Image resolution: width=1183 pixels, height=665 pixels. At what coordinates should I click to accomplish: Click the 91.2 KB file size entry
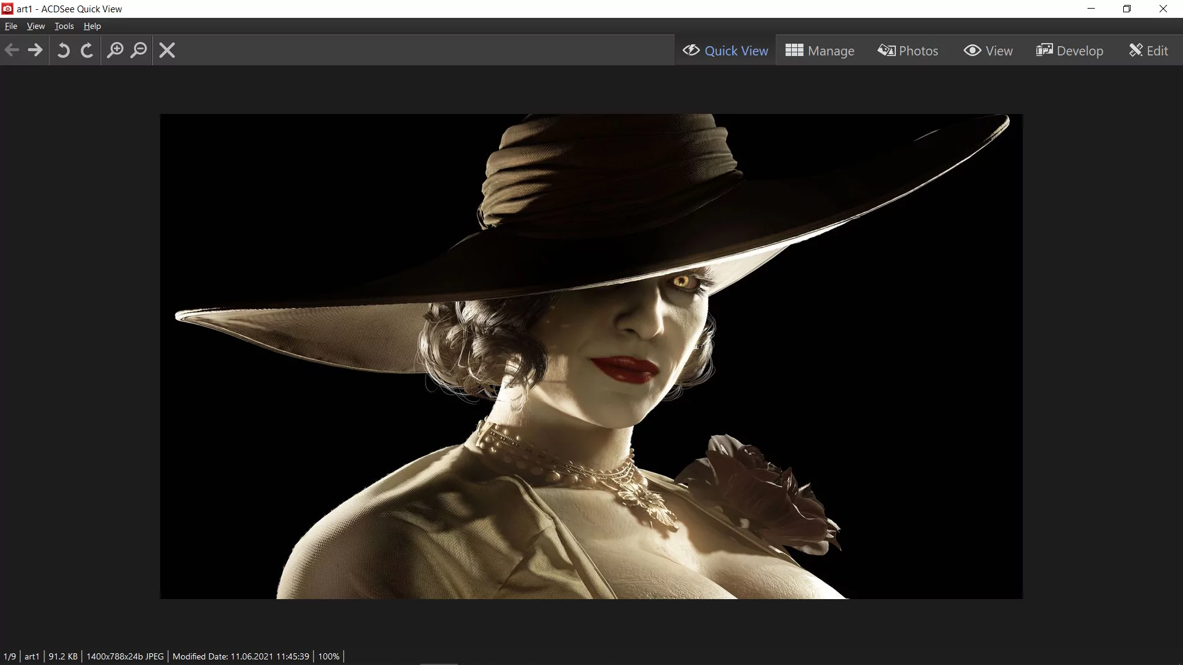coord(63,656)
